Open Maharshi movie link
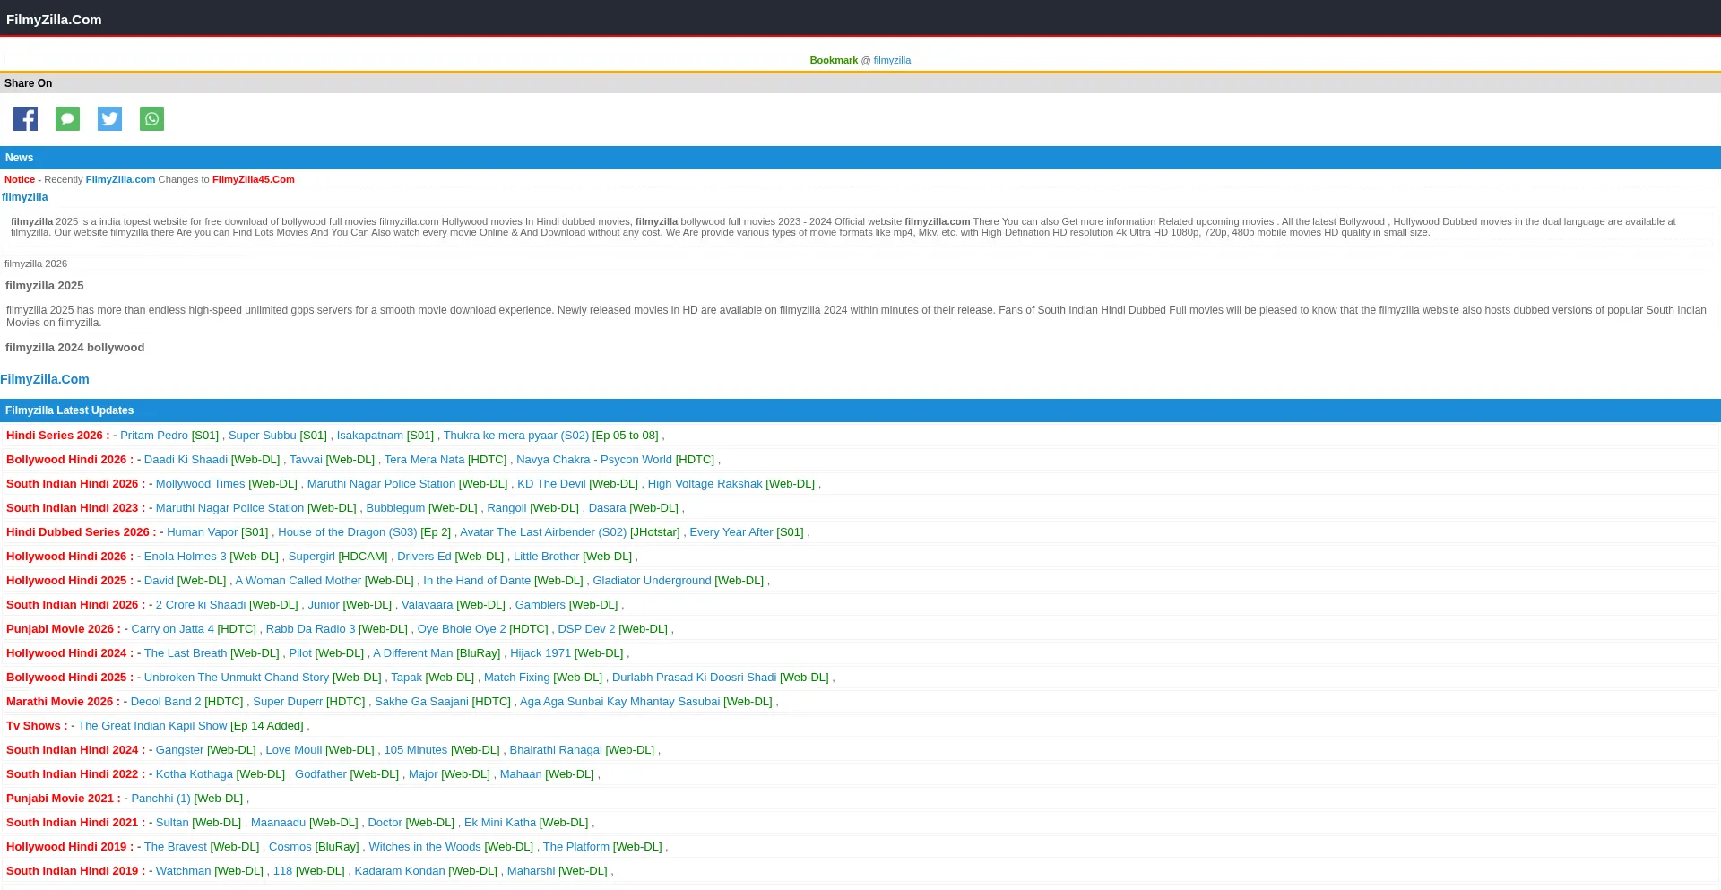This screenshot has width=1721, height=890. tap(532, 871)
